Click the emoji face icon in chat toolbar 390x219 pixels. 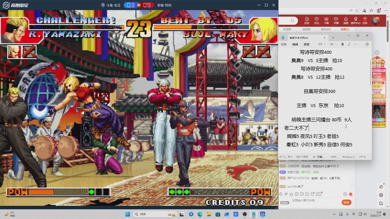281,194
